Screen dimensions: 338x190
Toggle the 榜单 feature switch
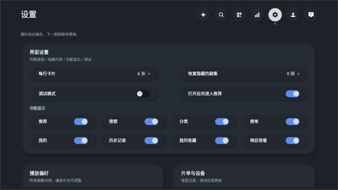(293, 121)
